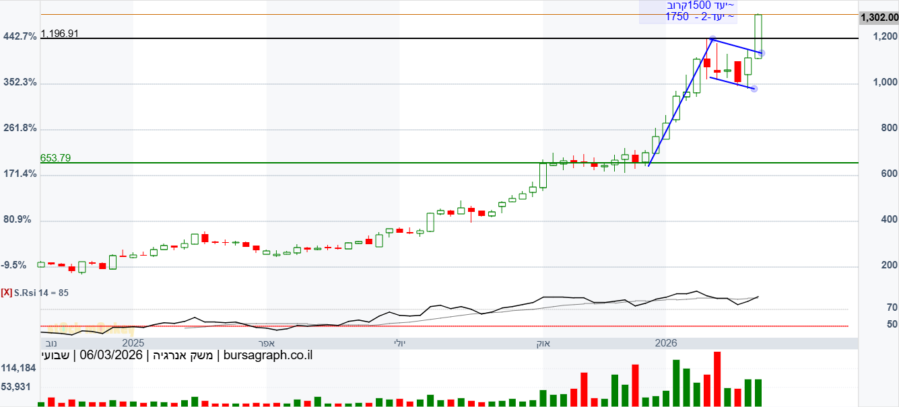Click the 1,000 price axis label
Screen dimensions: 899x407
[884, 83]
